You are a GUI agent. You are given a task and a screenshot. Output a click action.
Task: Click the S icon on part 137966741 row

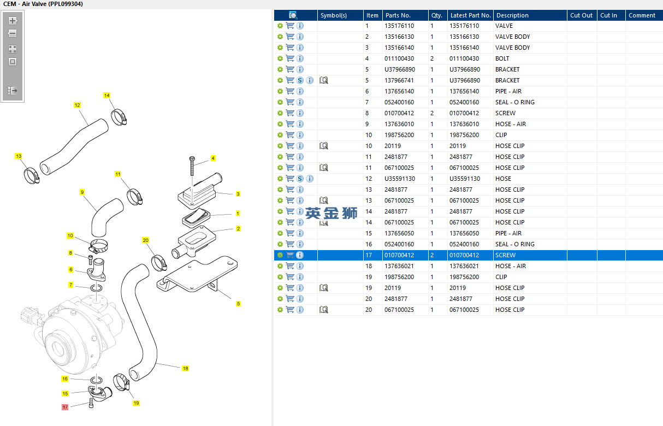click(x=300, y=80)
